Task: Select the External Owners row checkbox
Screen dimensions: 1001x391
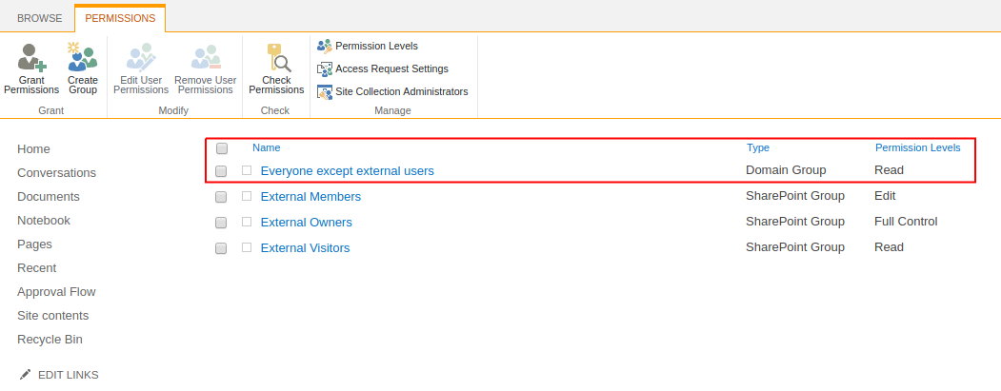Action: point(221,223)
